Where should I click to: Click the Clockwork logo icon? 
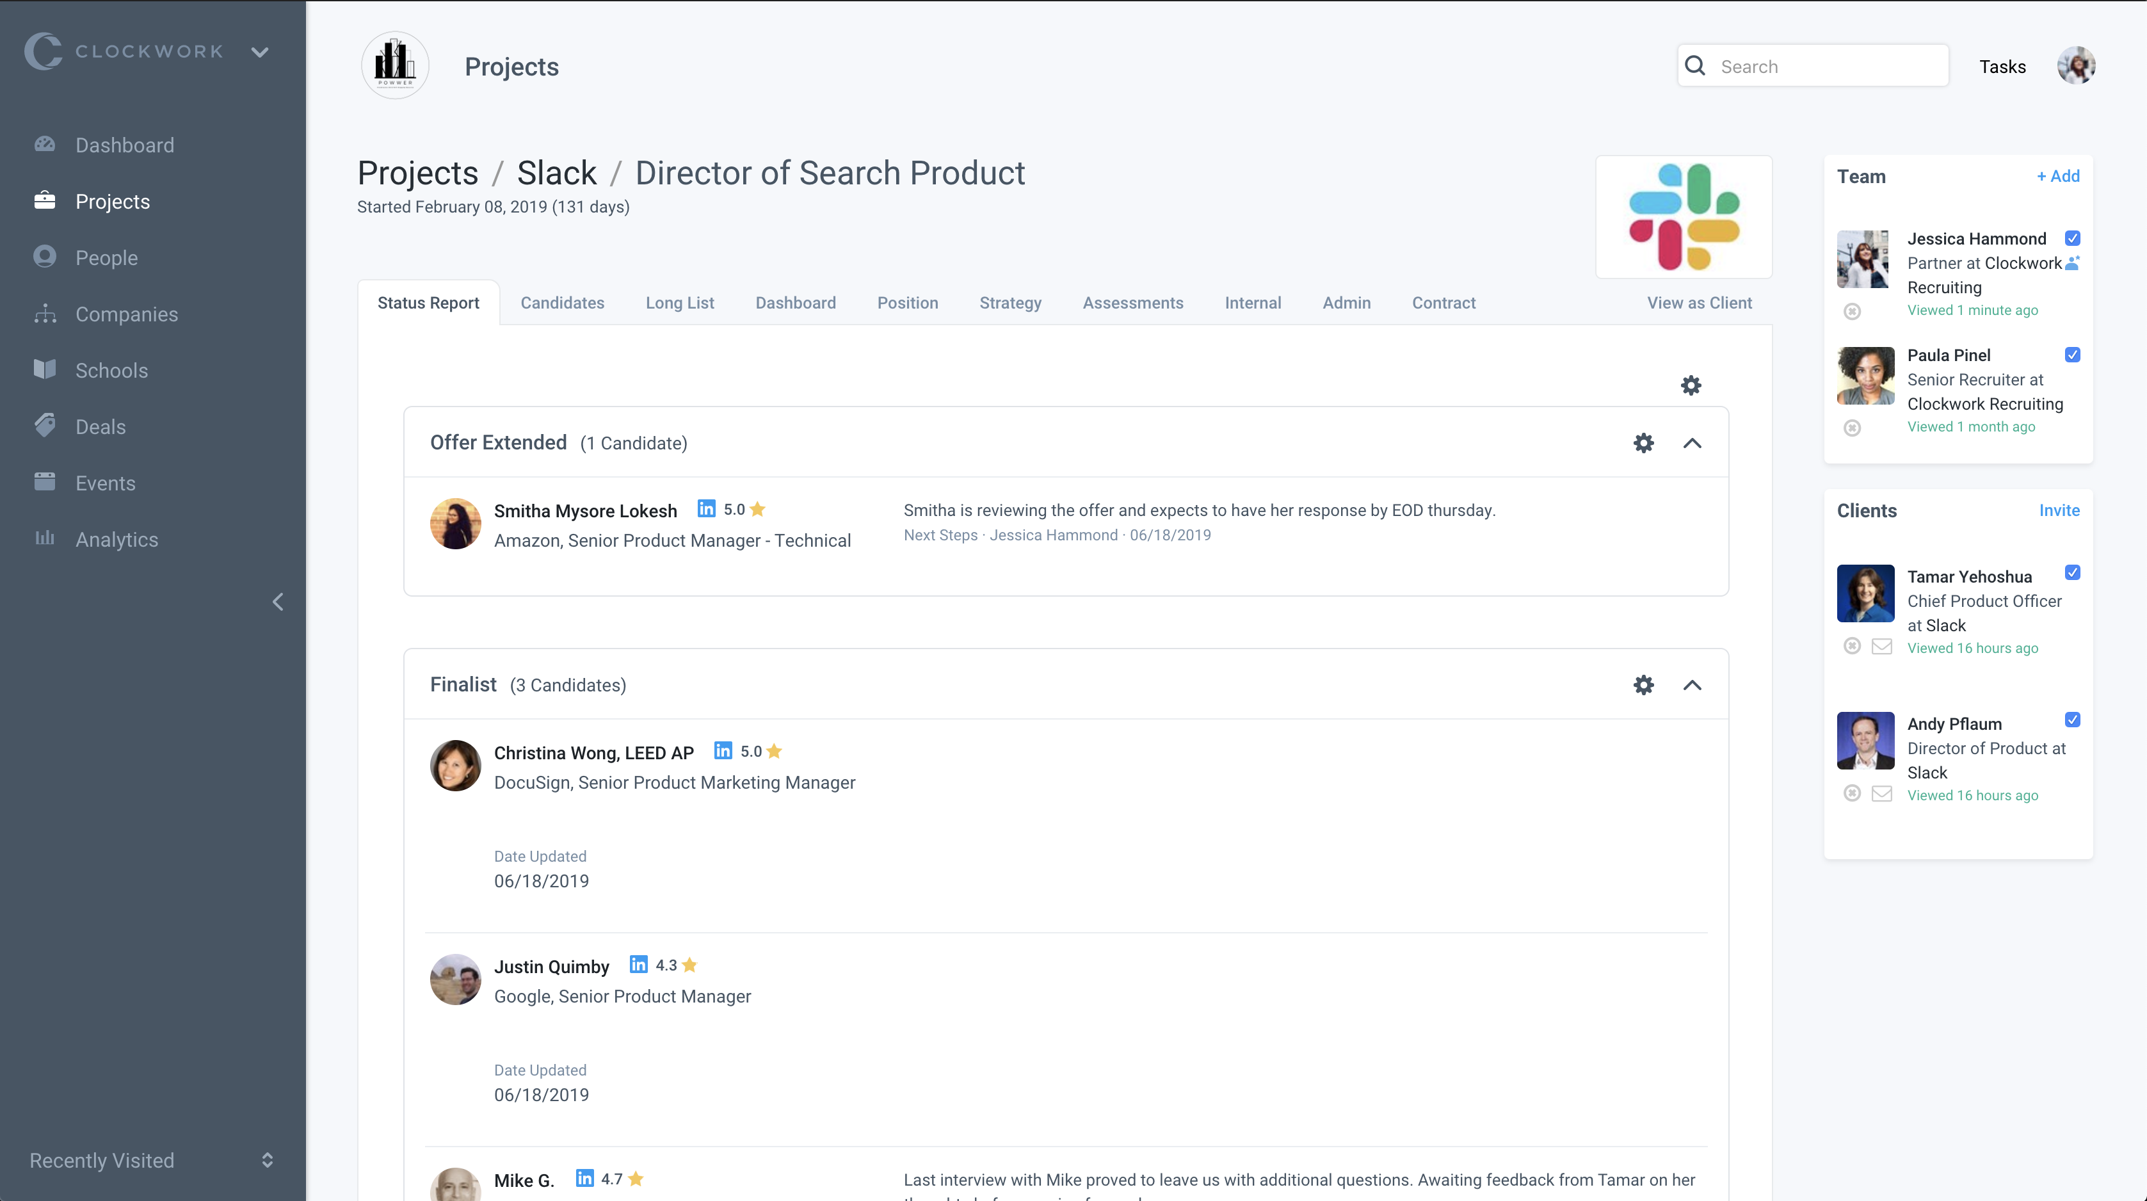click(44, 51)
